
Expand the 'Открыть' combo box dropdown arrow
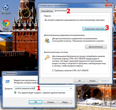71,88
